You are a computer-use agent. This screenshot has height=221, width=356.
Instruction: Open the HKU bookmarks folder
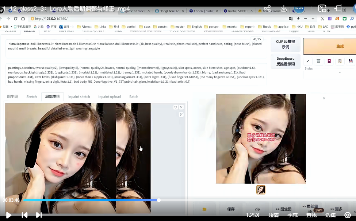coord(297,27)
